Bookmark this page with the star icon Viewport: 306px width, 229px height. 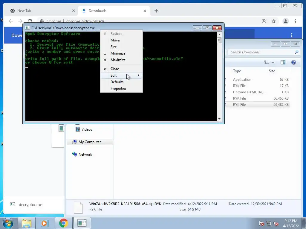point(274,21)
